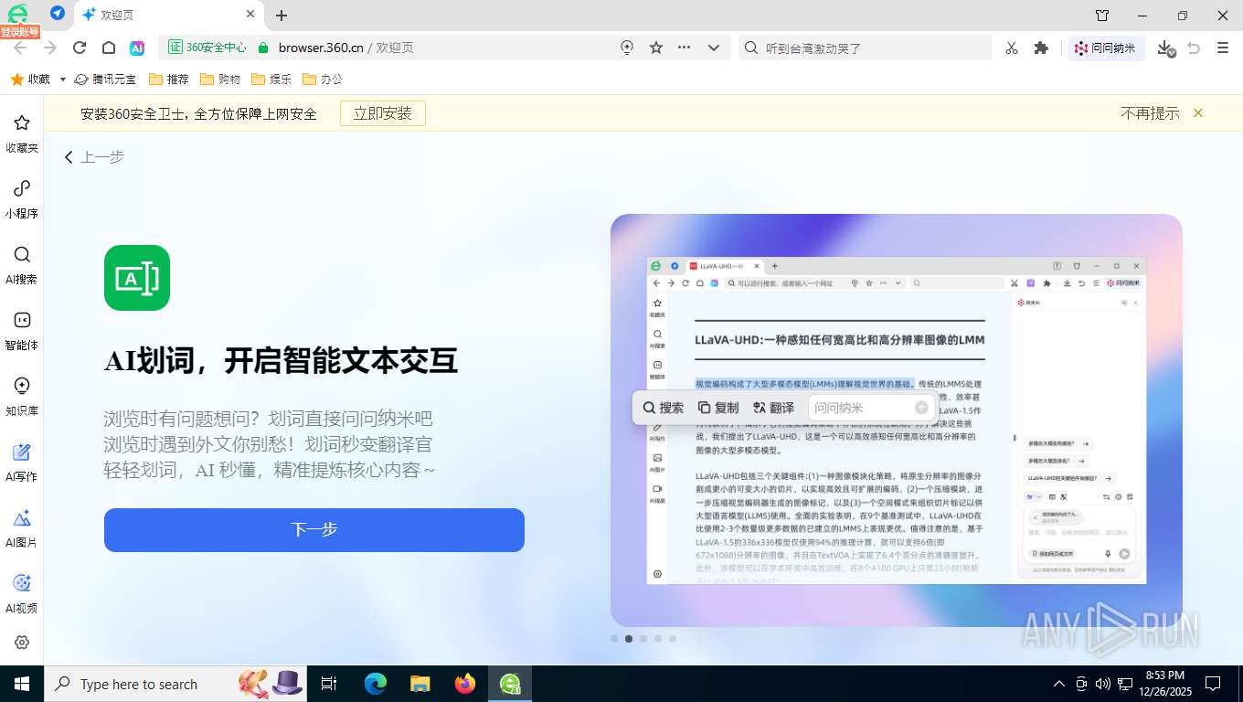Open the Windows Start menu
Viewport: 1243px width, 702px height.
[x=22, y=684]
